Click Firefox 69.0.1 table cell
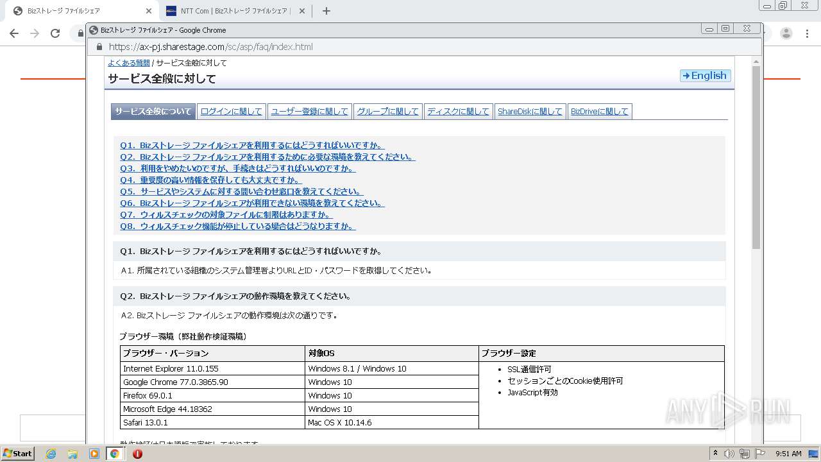The height and width of the screenshot is (462, 821). (x=213, y=396)
